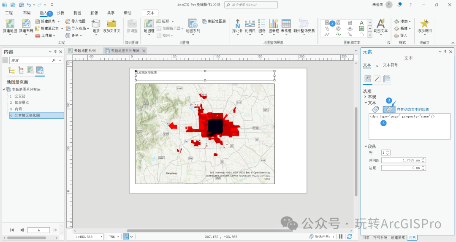Viewport: 456px width, 242px height.
Task: Toggle the dynamic tag code view icon
Action: point(389,109)
